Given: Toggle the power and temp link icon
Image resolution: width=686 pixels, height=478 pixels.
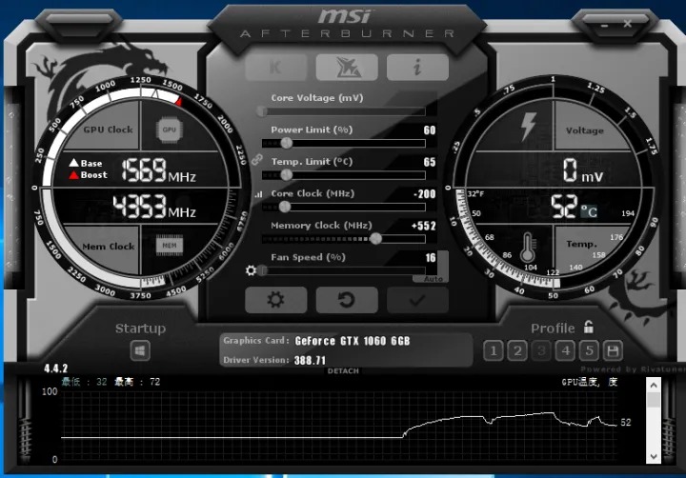Looking at the screenshot, I should 257,160.
